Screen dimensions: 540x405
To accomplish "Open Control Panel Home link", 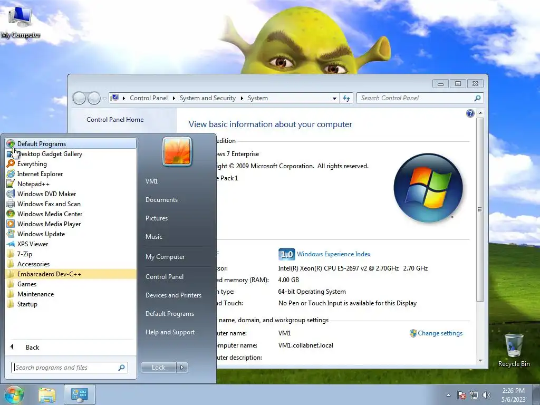I will pyautogui.click(x=115, y=120).
